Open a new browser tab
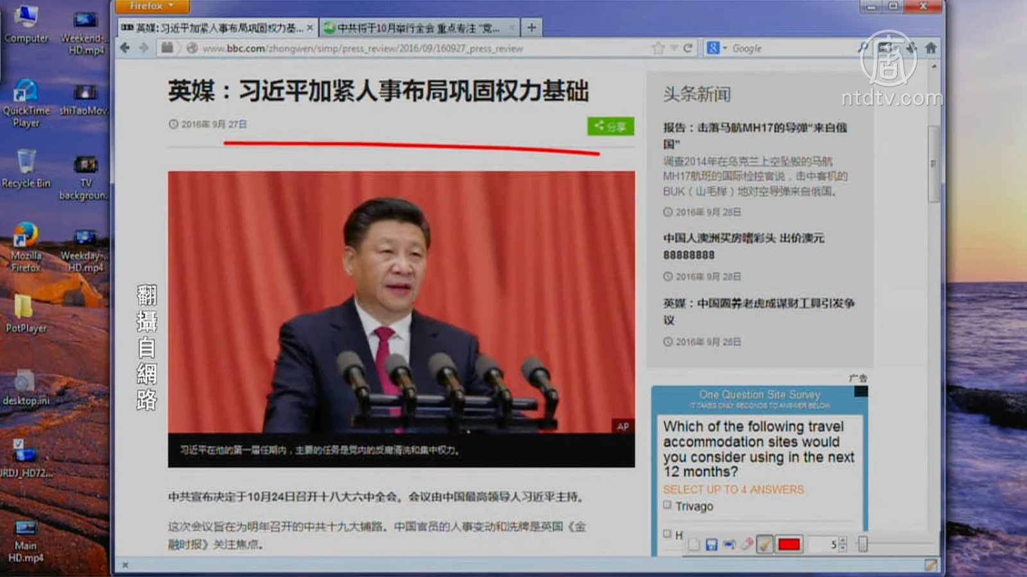This screenshot has height=577, width=1027. click(x=531, y=28)
